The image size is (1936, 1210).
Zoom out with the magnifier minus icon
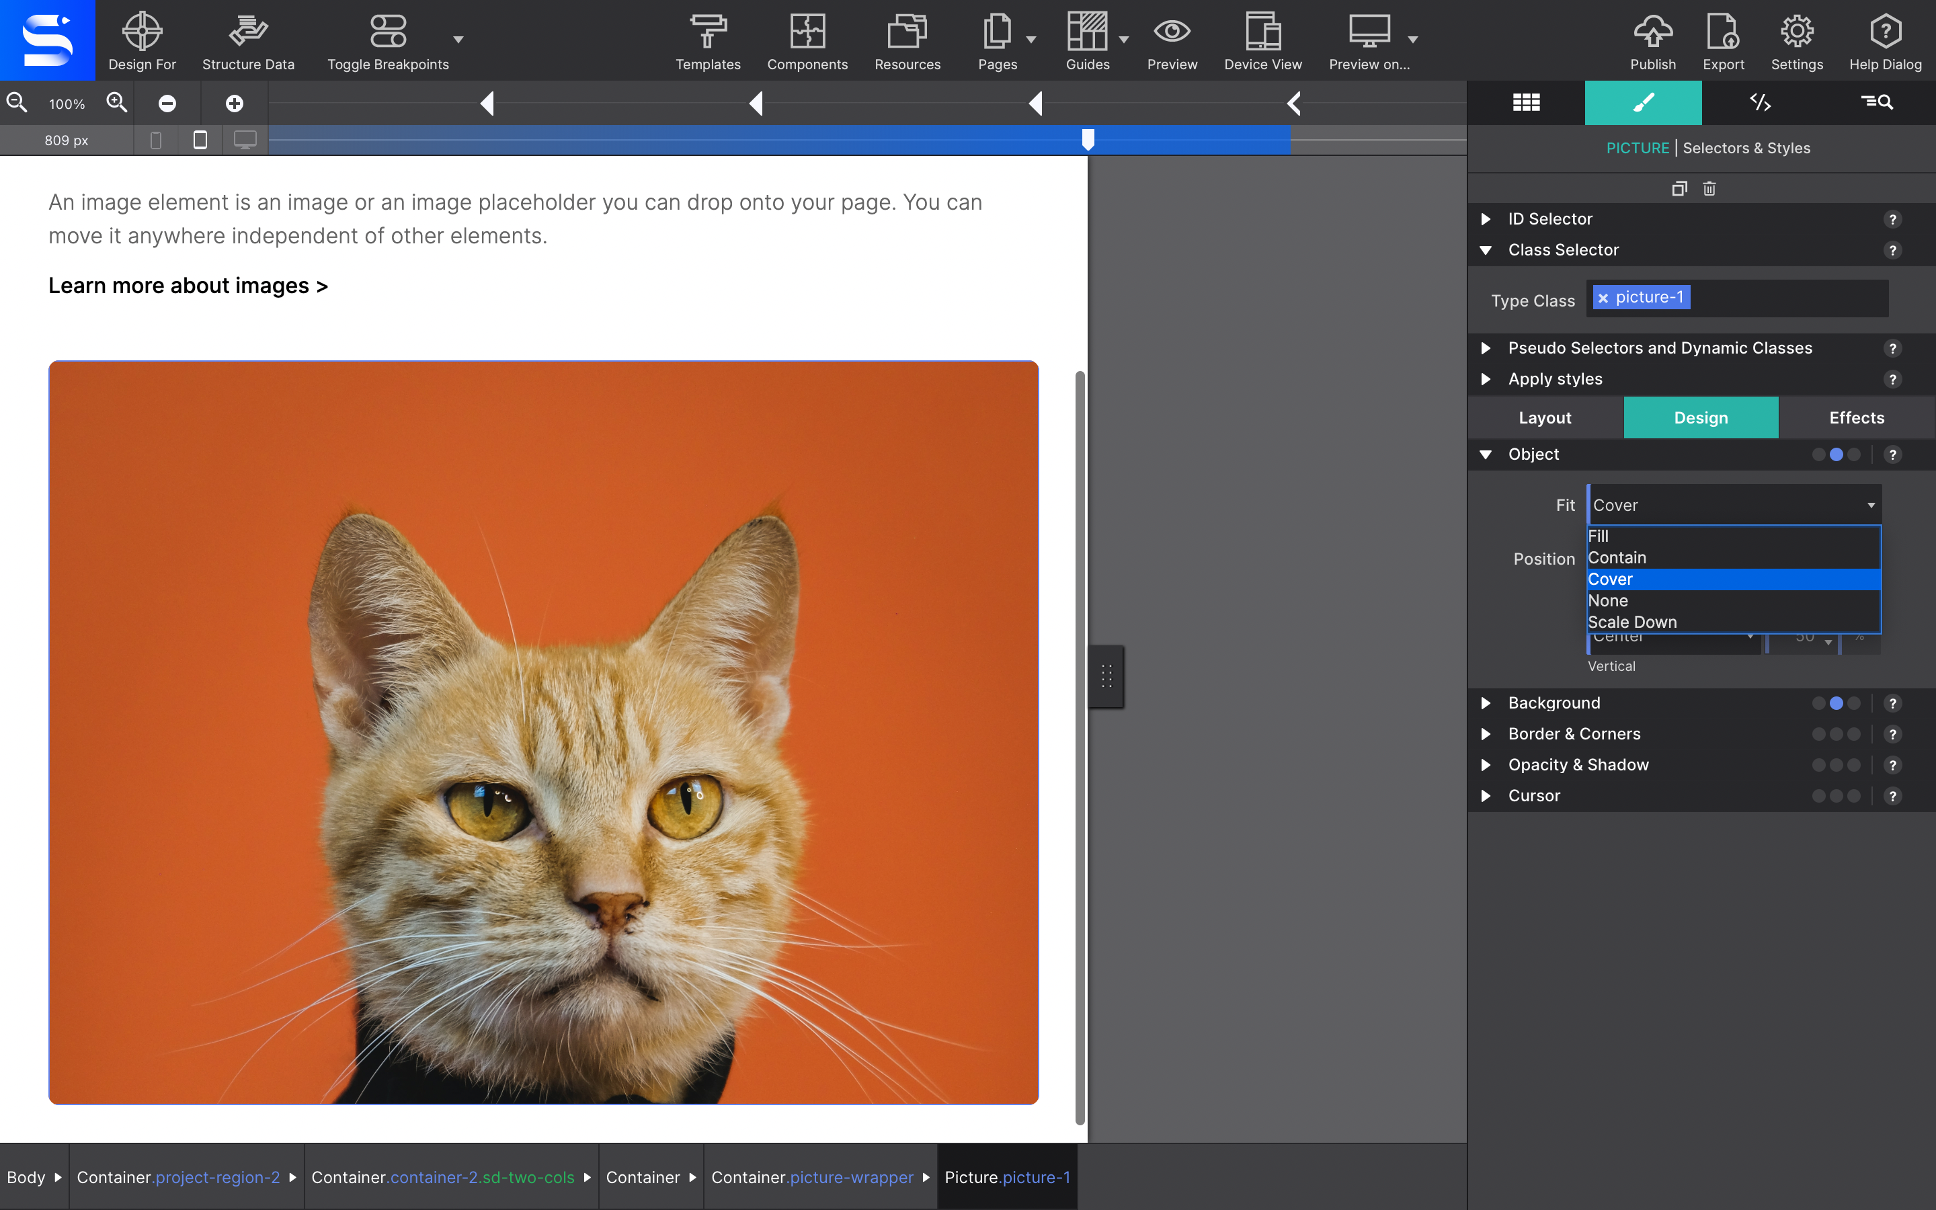click(x=17, y=102)
